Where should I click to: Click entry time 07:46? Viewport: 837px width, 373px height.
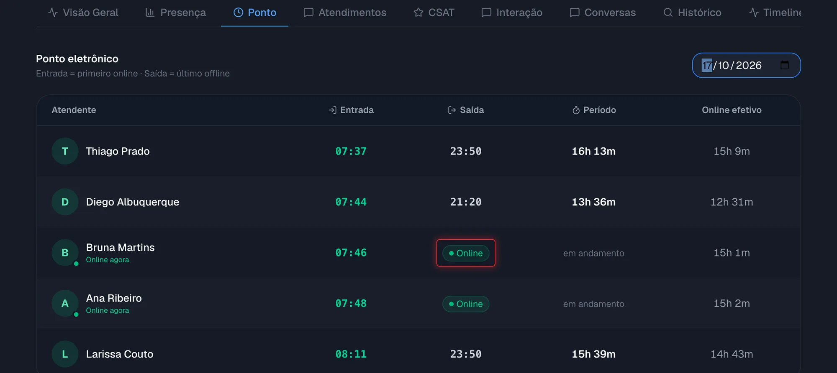coord(351,253)
